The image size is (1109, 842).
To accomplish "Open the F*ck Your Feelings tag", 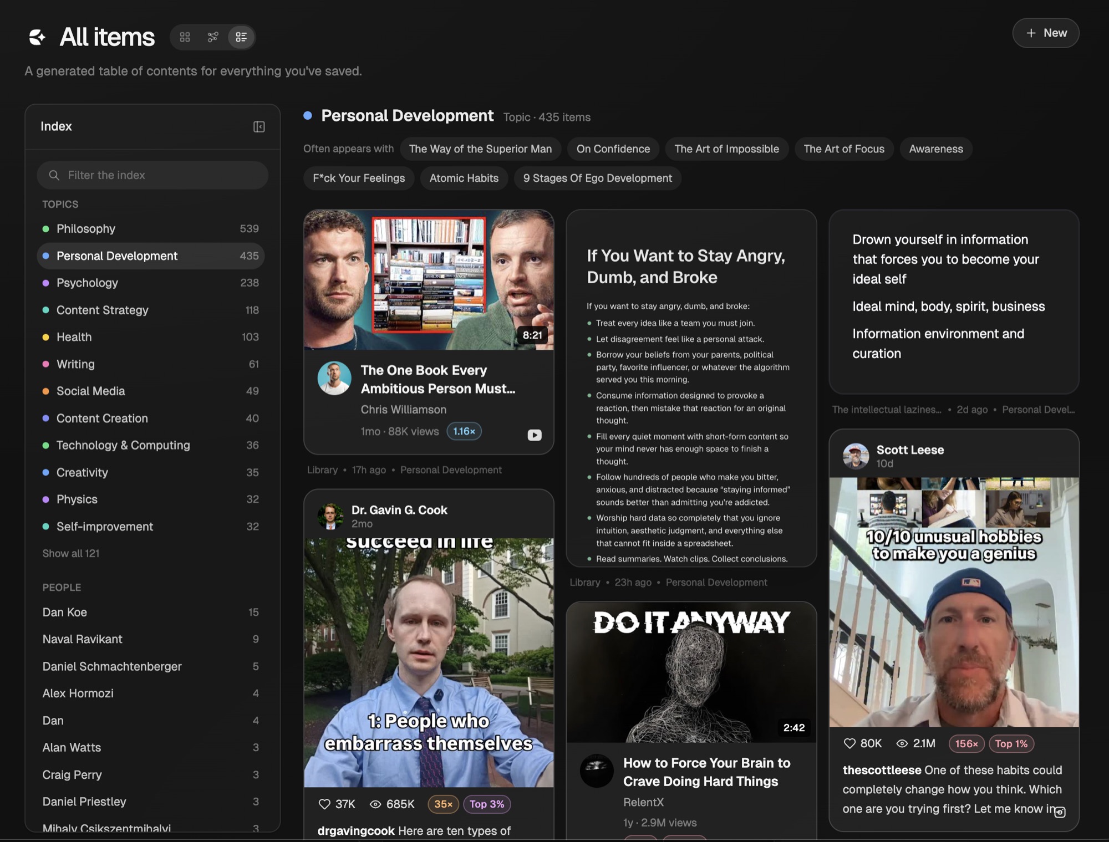I will pos(359,178).
